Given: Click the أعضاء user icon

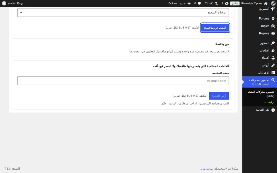Looking at the screenshot, I should pos(273,58).
